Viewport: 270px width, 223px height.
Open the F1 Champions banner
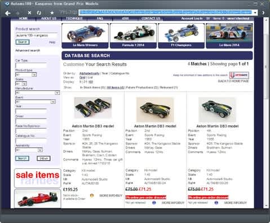[181, 36]
